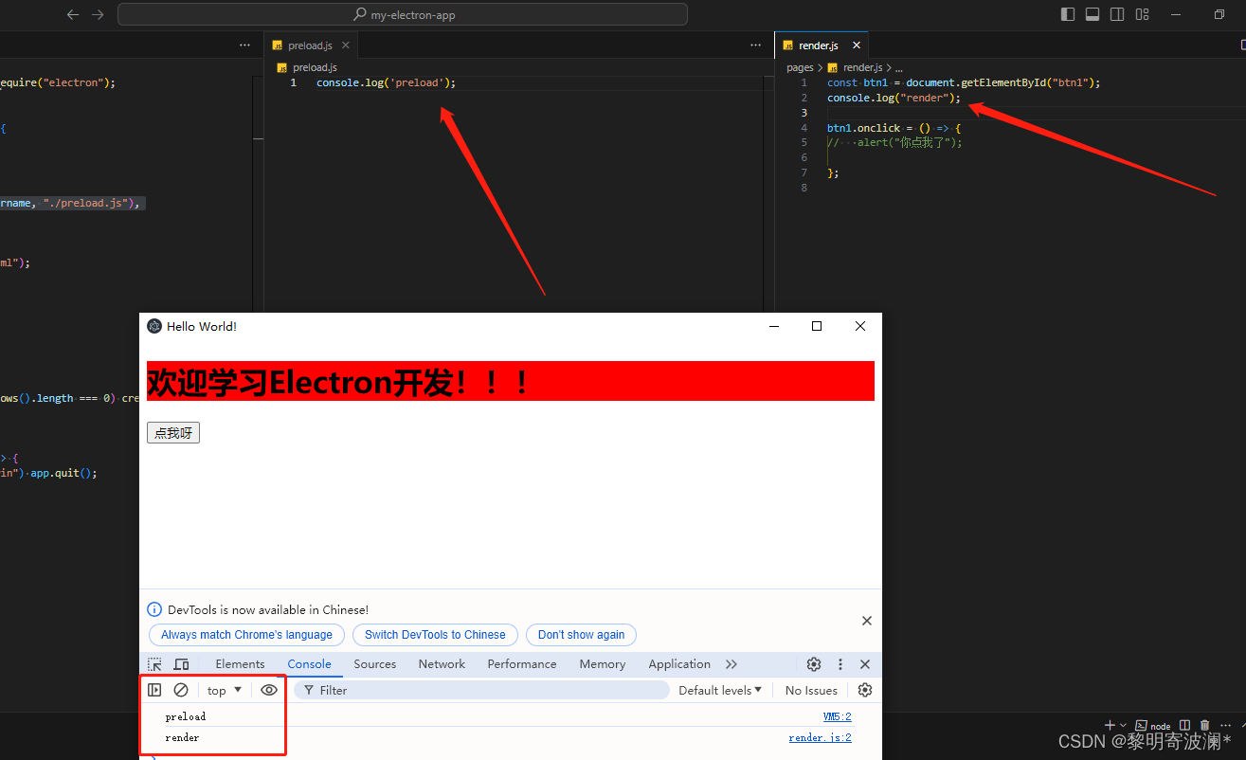Screen dimensions: 1246x760
Task: Dismiss the DevTools language infobar
Action: pyautogui.click(x=867, y=621)
